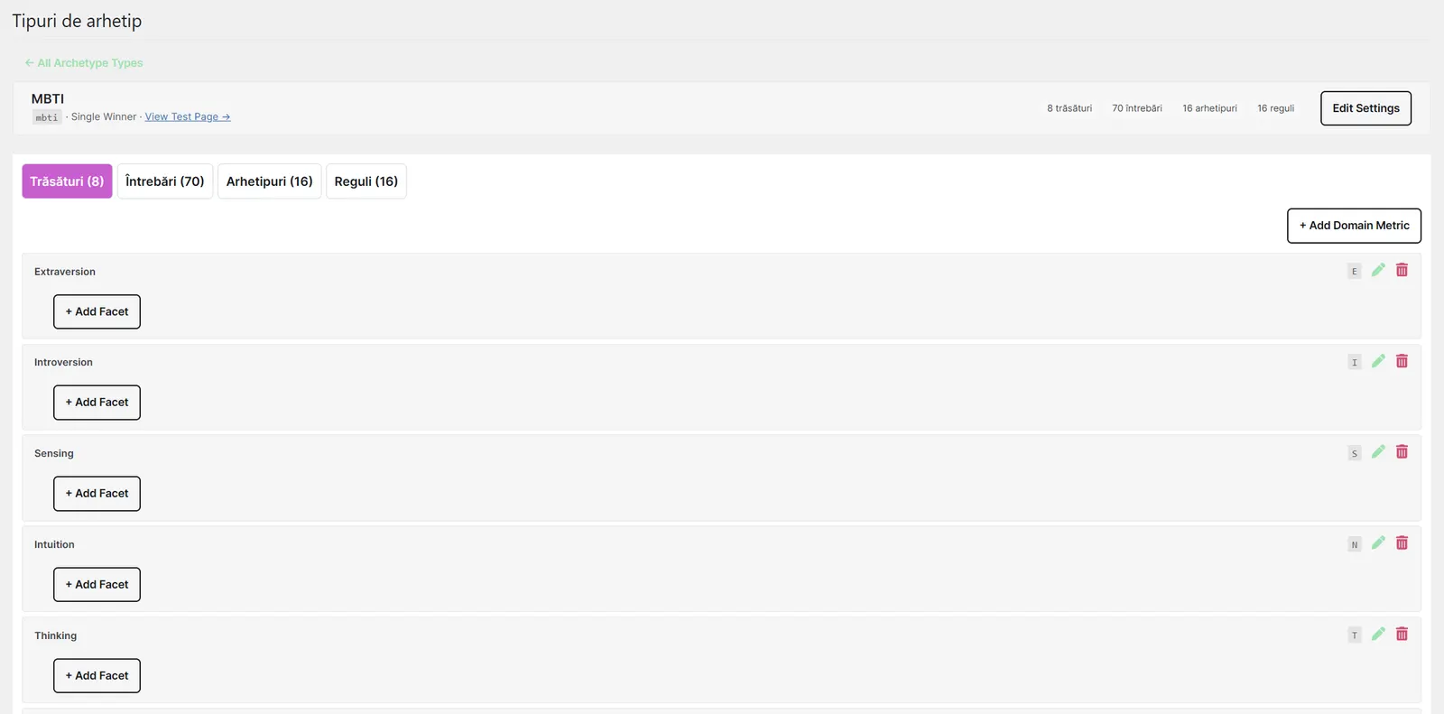This screenshot has width=1444, height=714.
Task: Edit the Thinking trait with pencil icon
Action: (1378, 634)
